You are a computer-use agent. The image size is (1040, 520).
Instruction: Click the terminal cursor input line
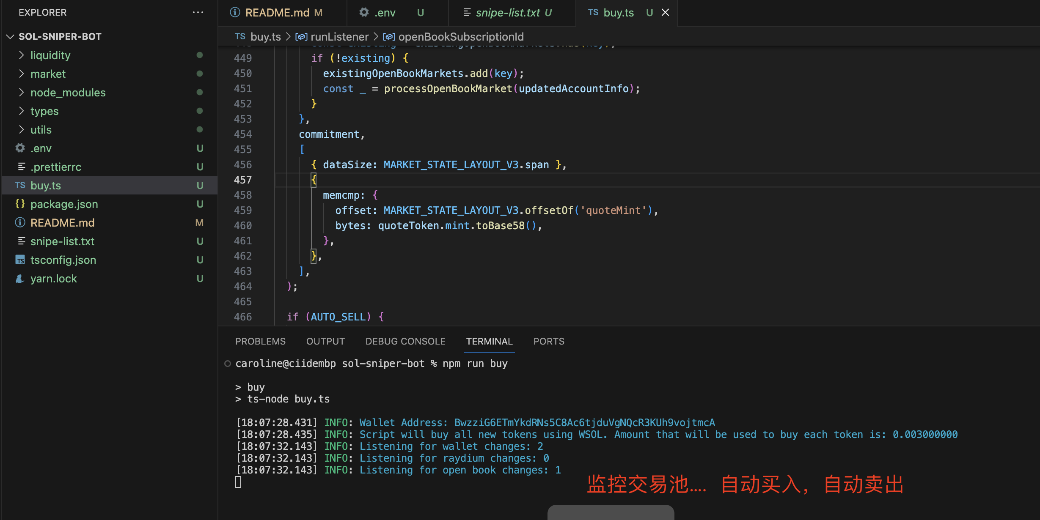(238, 482)
